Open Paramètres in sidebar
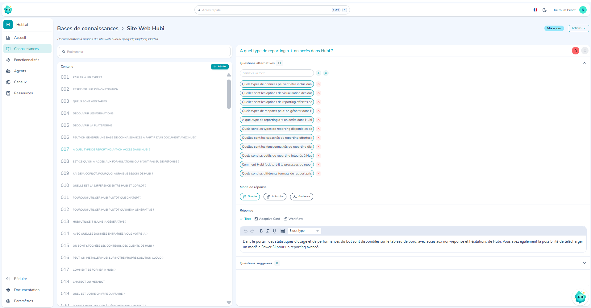The width and height of the screenshot is (591, 308). click(x=27, y=301)
